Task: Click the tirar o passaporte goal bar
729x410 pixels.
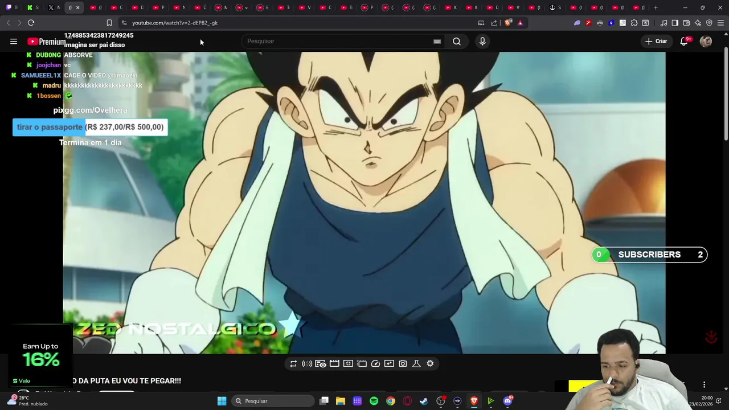Action: point(90,127)
